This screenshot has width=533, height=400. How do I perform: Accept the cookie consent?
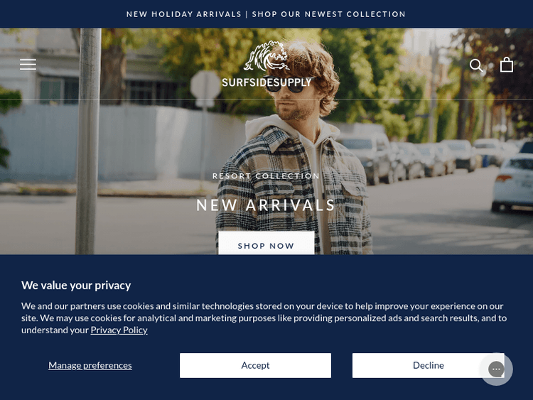pyautogui.click(x=255, y=365)
